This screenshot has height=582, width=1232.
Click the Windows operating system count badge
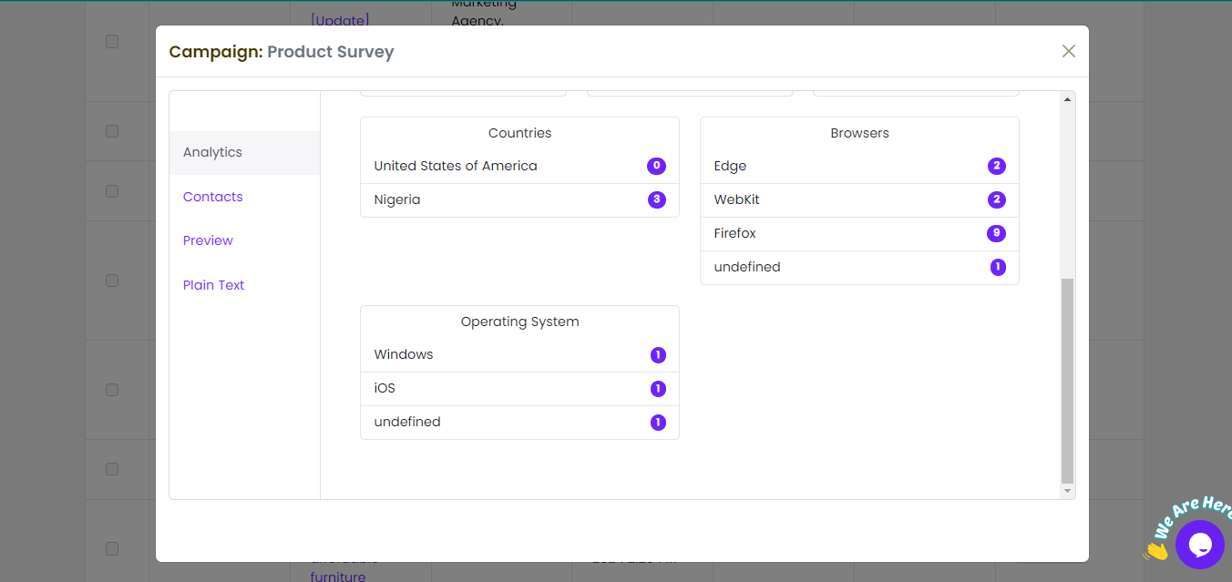point(657,355)
